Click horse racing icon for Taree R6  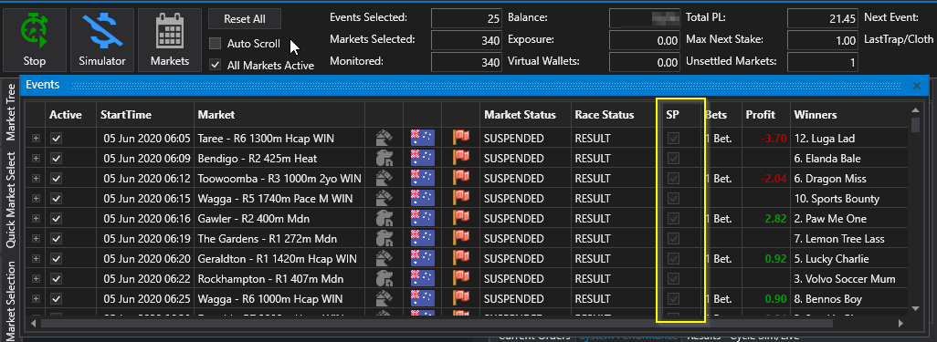click(x=384, y=139)
